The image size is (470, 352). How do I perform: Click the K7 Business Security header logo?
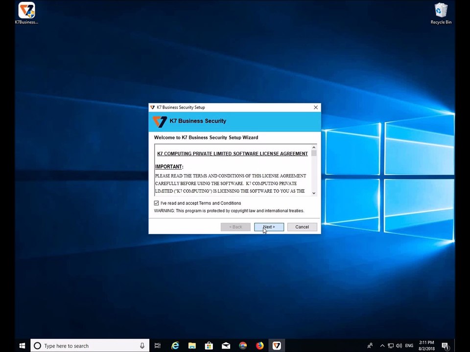click(160, 121)
